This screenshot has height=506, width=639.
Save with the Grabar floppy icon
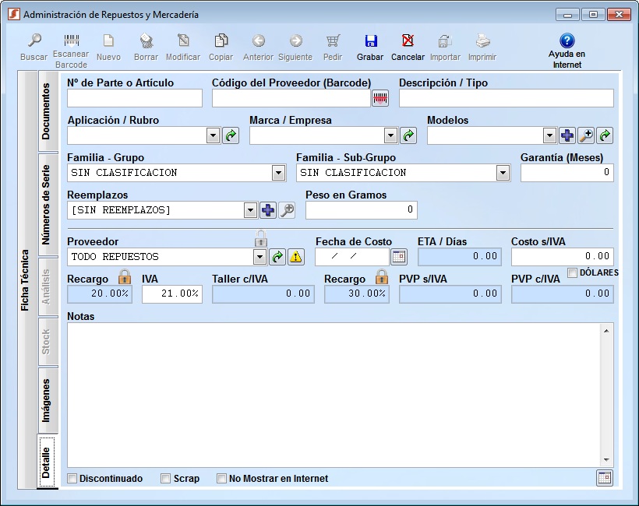pyautogui.click(x=370, y=40)
